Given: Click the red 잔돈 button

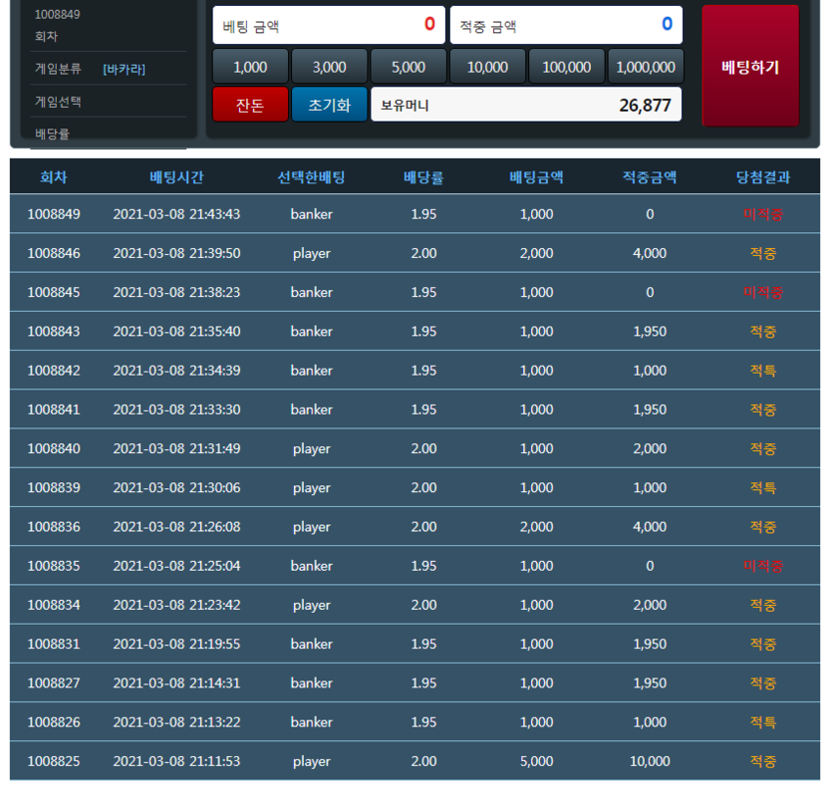Looking at the screenshot, I should tap(250, 105).
